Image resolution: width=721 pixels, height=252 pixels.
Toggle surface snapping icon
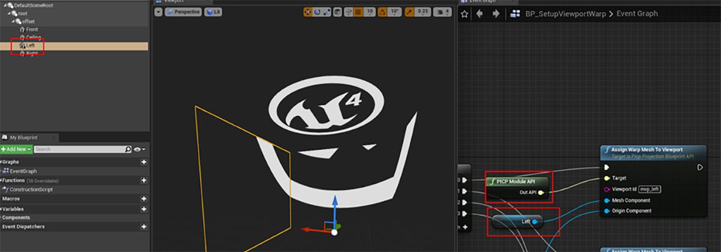[348, 12]
